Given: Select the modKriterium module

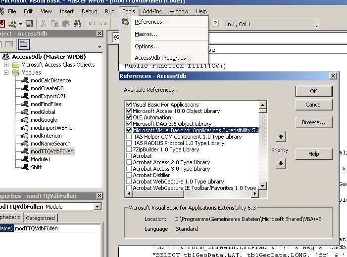Looking at the screenshot, I should [46, 136].
